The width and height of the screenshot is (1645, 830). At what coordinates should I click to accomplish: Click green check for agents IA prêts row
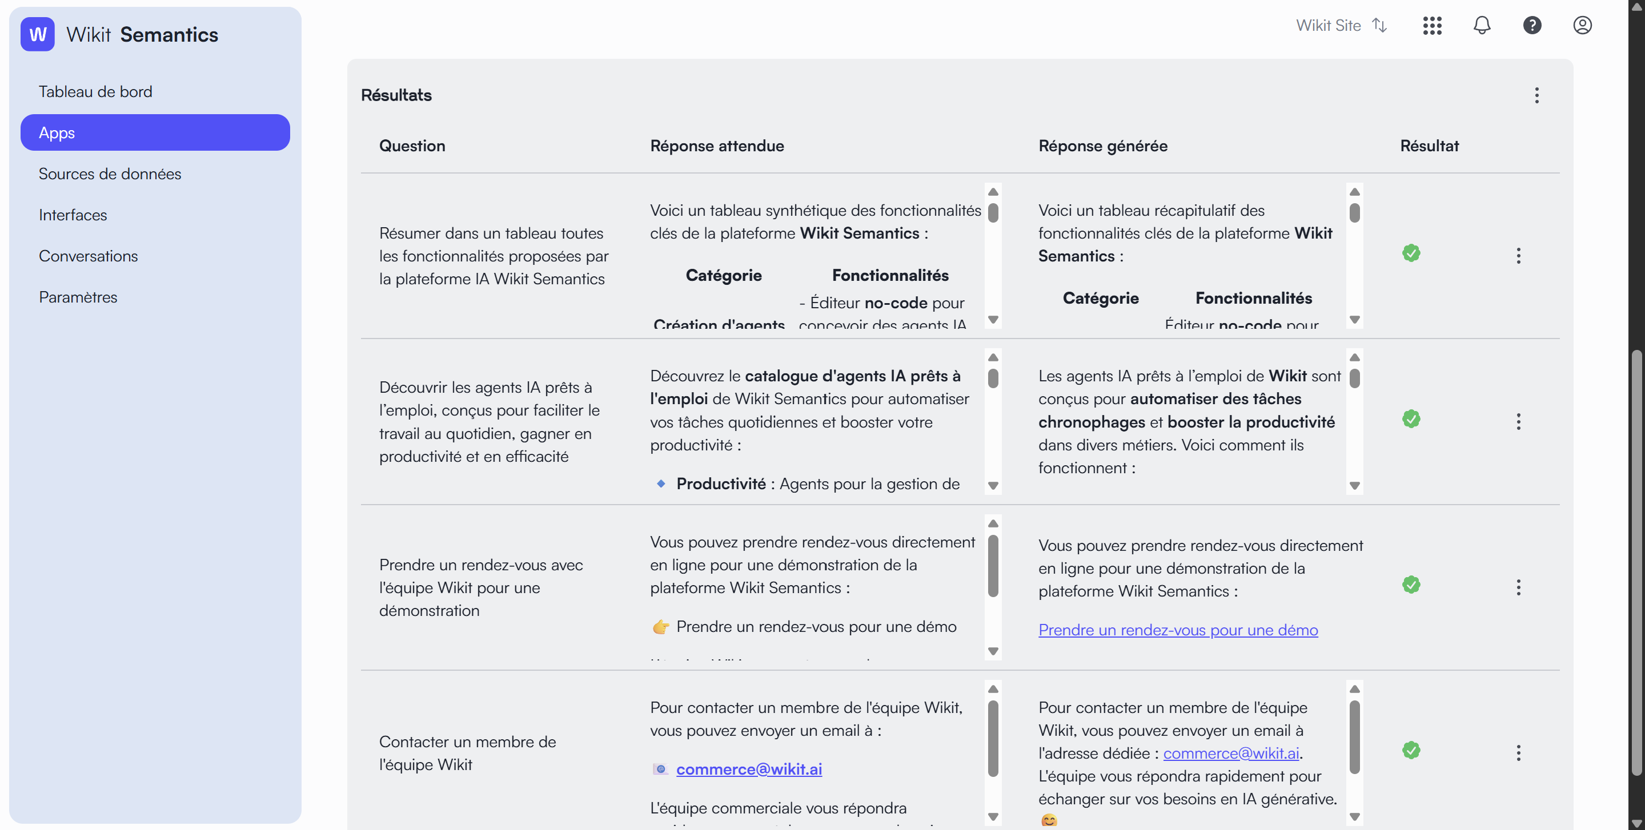pyautogui.click(x=1411, y=419)
